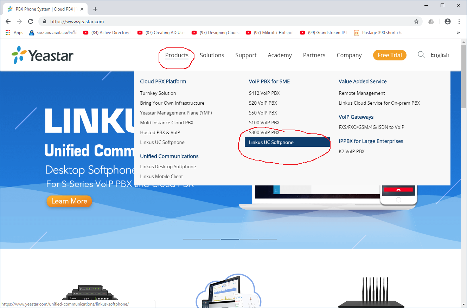
Task: Open the Value Added Service heading
Action: tap(363, 81)
